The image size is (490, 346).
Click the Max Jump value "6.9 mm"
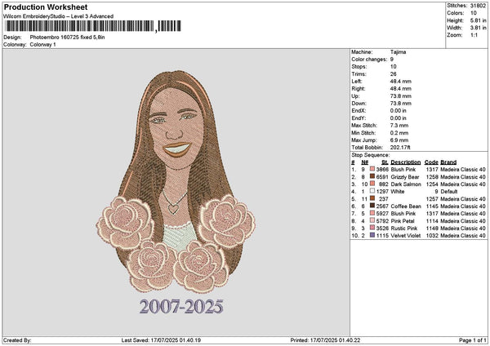399,140
